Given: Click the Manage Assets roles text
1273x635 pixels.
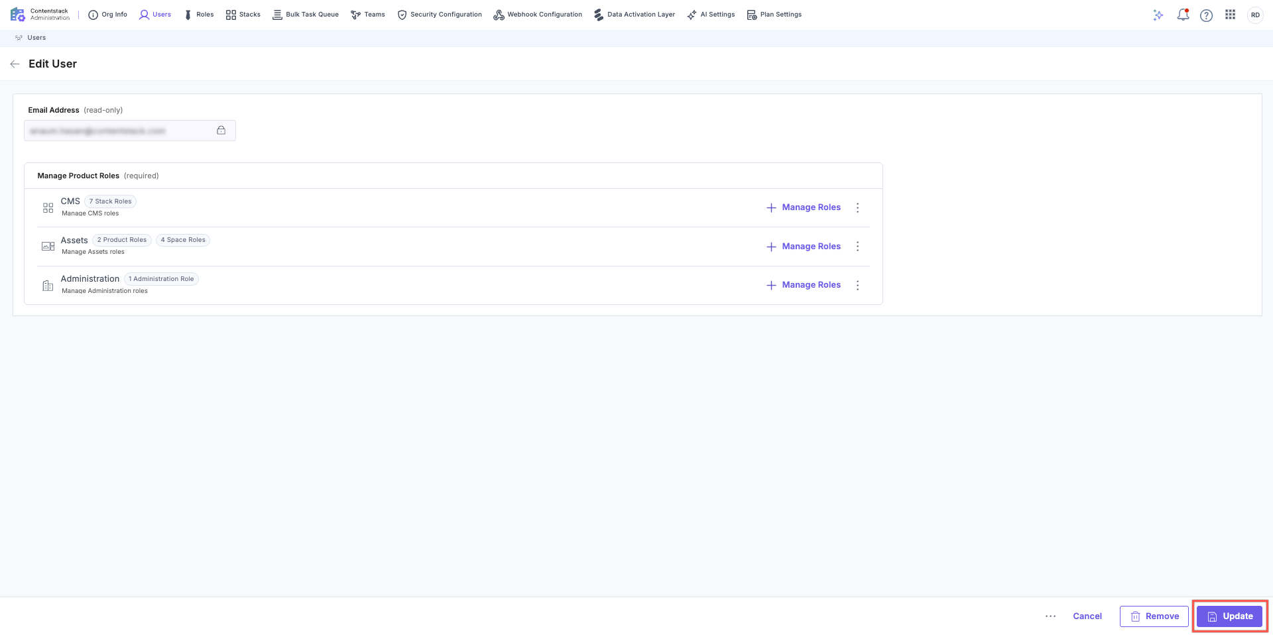Looking at the screenshot, I should click(93, 252).
